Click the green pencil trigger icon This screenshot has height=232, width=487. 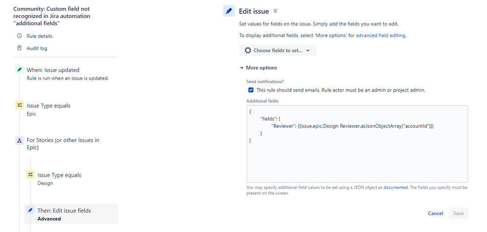coord(19,70)
